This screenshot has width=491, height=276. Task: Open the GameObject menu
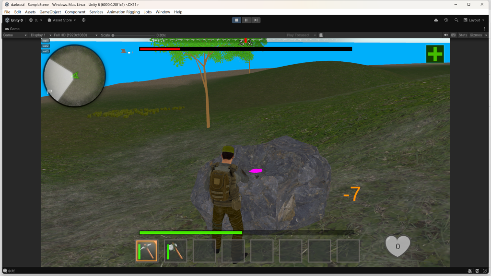pyautogui.click(x=50, y=11)
